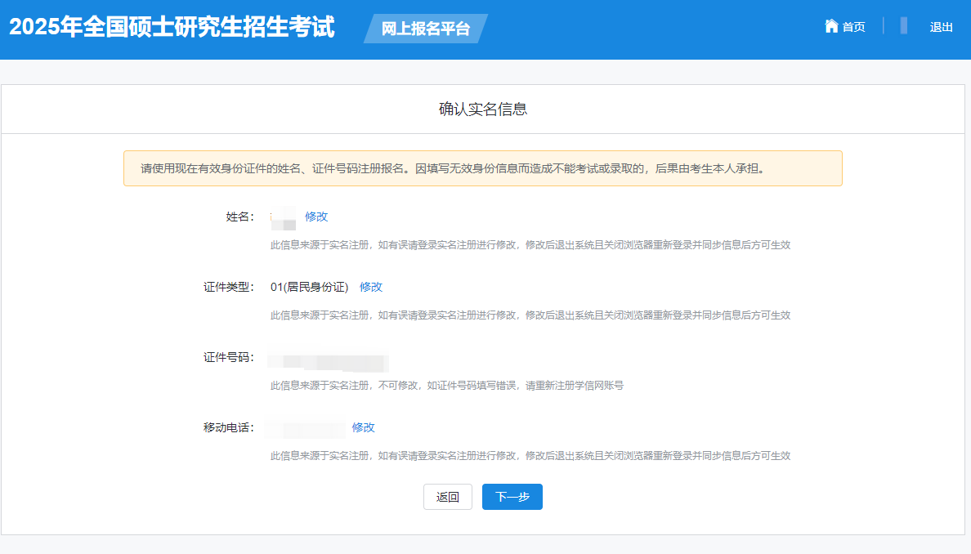Click the 确认实名信息 page heading
The image size is (971, 554).
coord(483,109)
